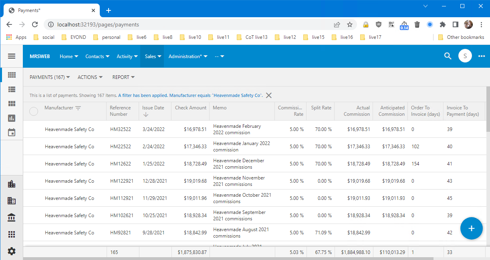This screenshot has width=490, height=260.
Task: Click the S profile avatar in the navigation bar
Action: pyautogui.click(x=465, y=56)
